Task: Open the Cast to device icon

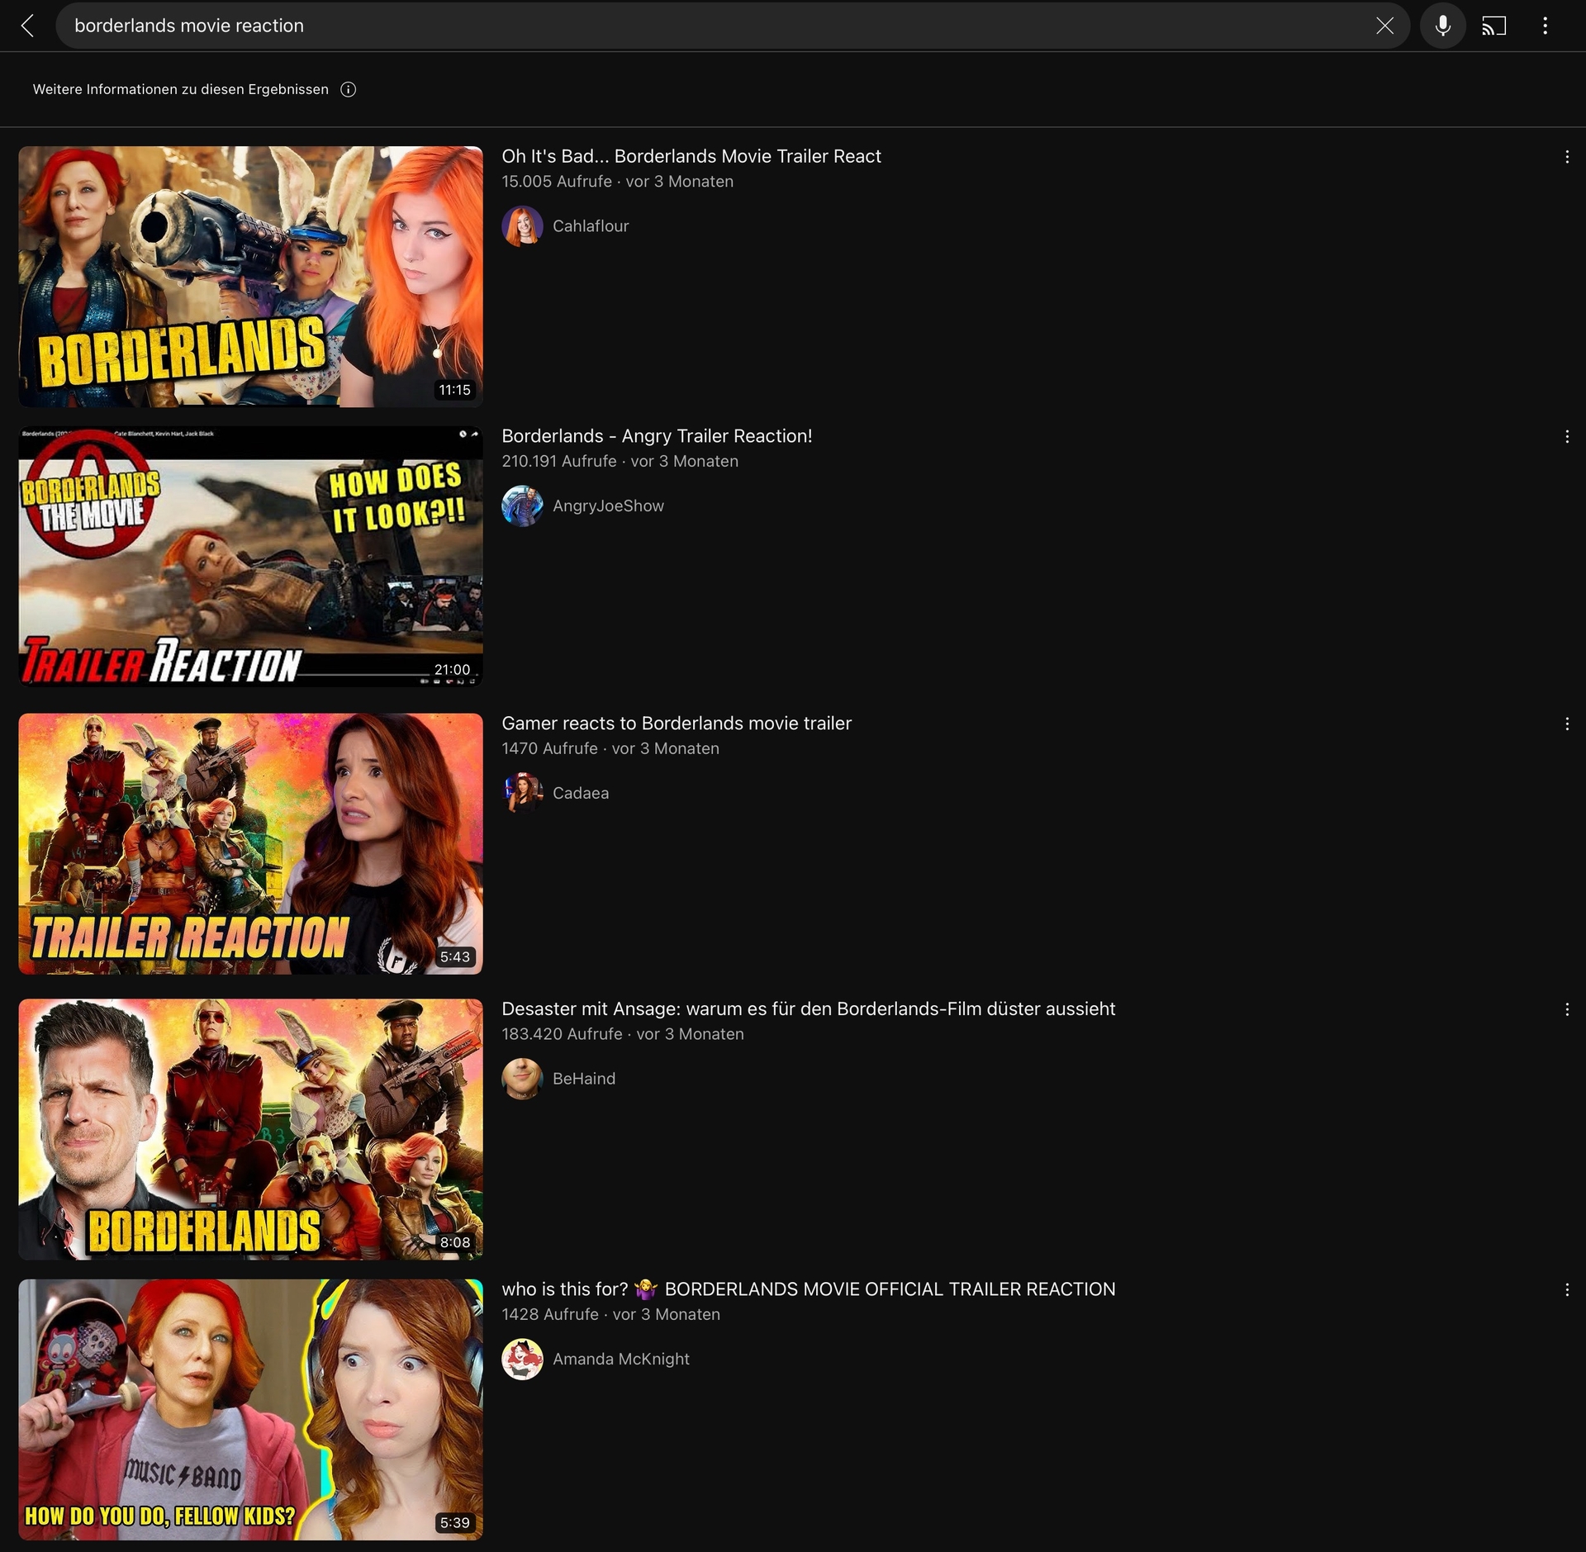Action: pos(1493,26)
